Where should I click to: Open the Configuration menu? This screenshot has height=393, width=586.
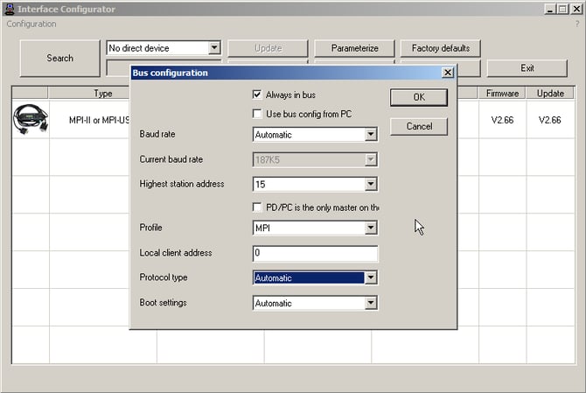coord(31,24)
